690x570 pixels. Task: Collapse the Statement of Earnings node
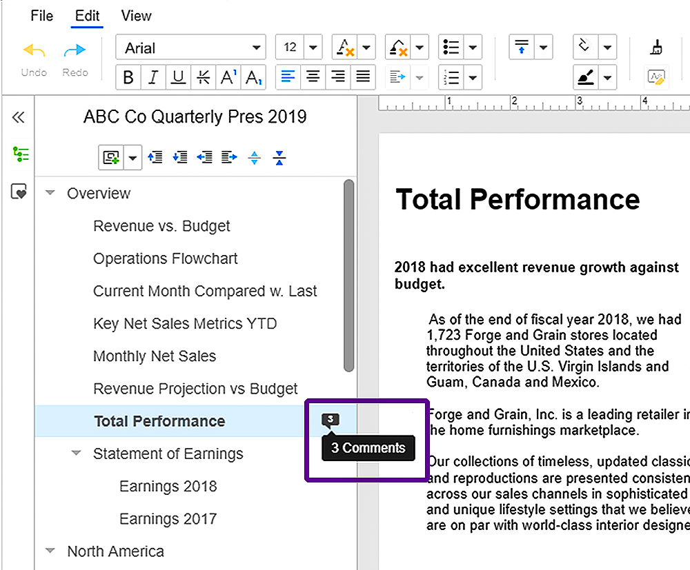pyautogui.click(x=76, y=454)
